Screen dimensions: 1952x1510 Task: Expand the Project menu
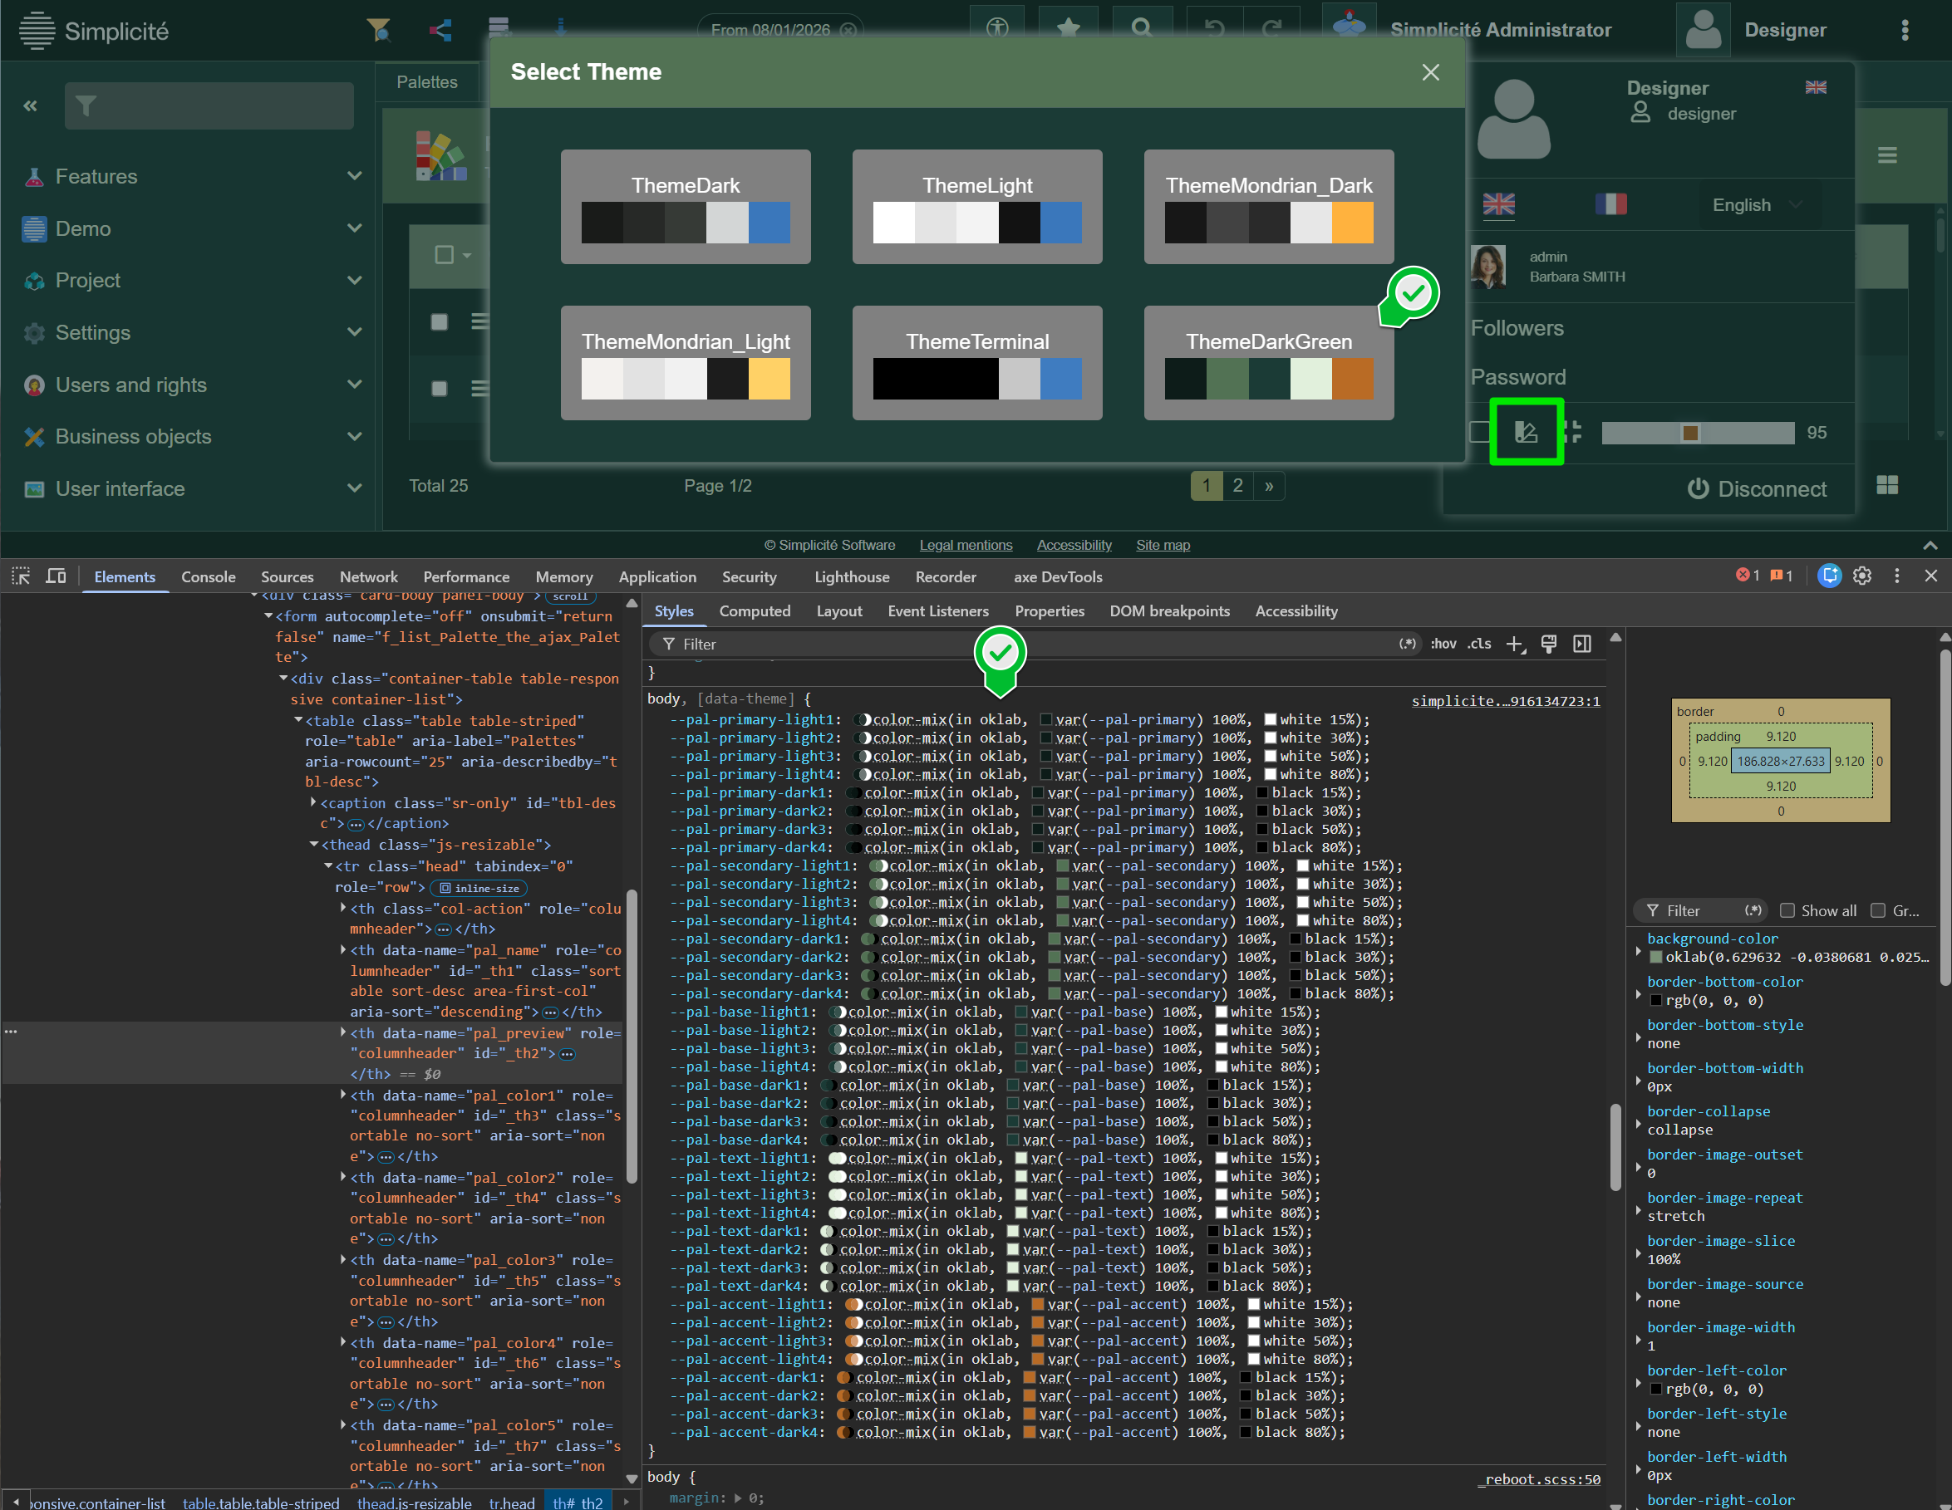click(192, 281)
